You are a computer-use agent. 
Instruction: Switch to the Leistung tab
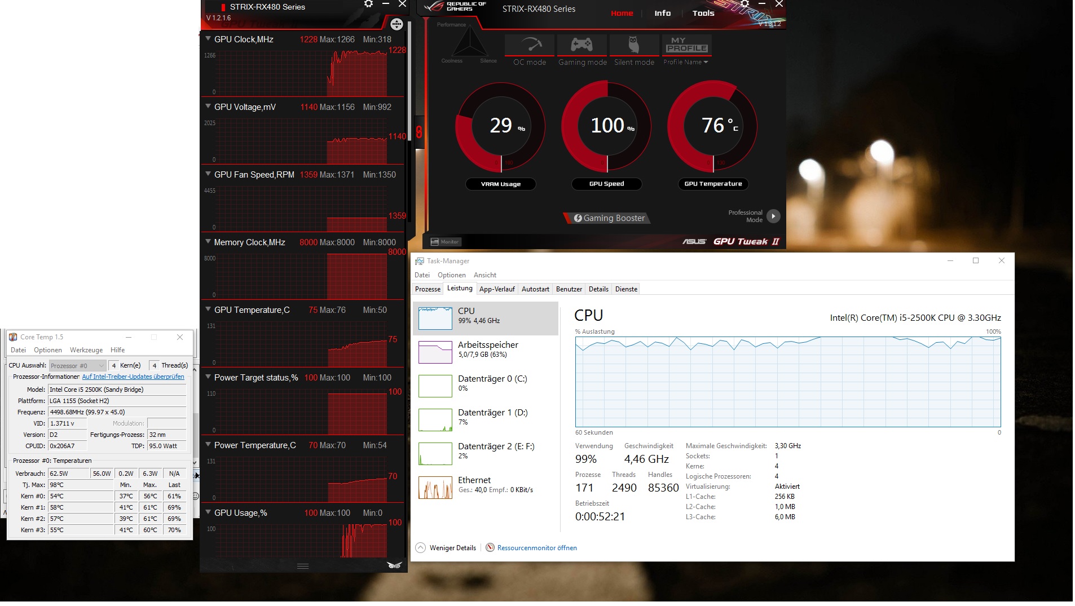[x=460, y=289]
